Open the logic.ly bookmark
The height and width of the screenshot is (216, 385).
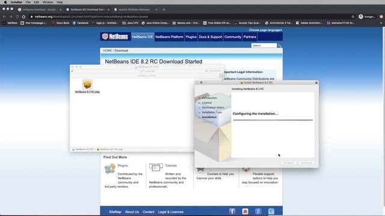click(x=105, y=23)
